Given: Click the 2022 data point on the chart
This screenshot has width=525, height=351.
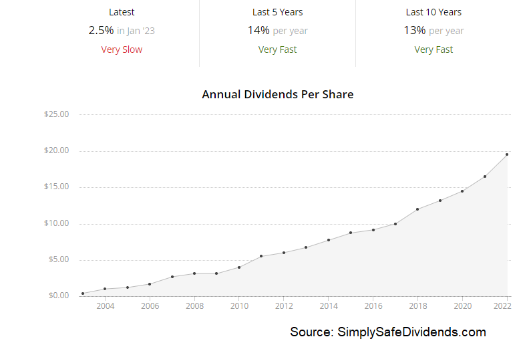Looking at the screenshot, I should tap(507, 154).
